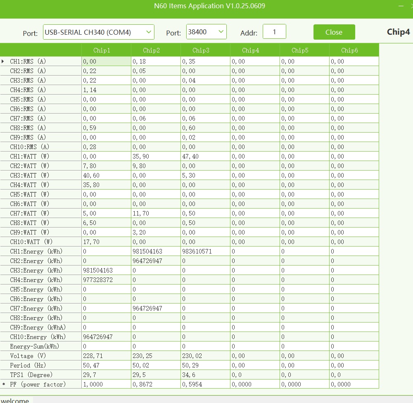Click Chip3 CH1:Energy cell 983610571
Screen dimensions: 413x403
pos(205,251)
